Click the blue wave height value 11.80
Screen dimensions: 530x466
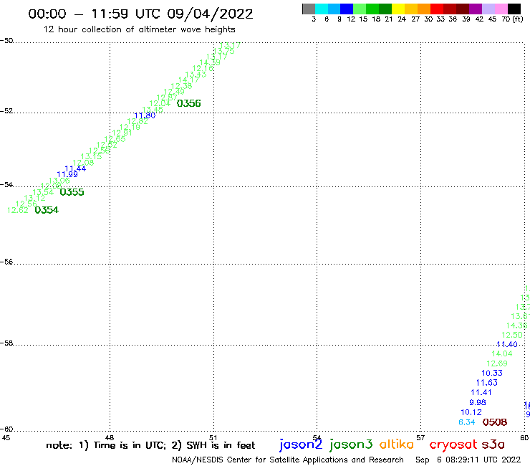(x=145, y=115)
